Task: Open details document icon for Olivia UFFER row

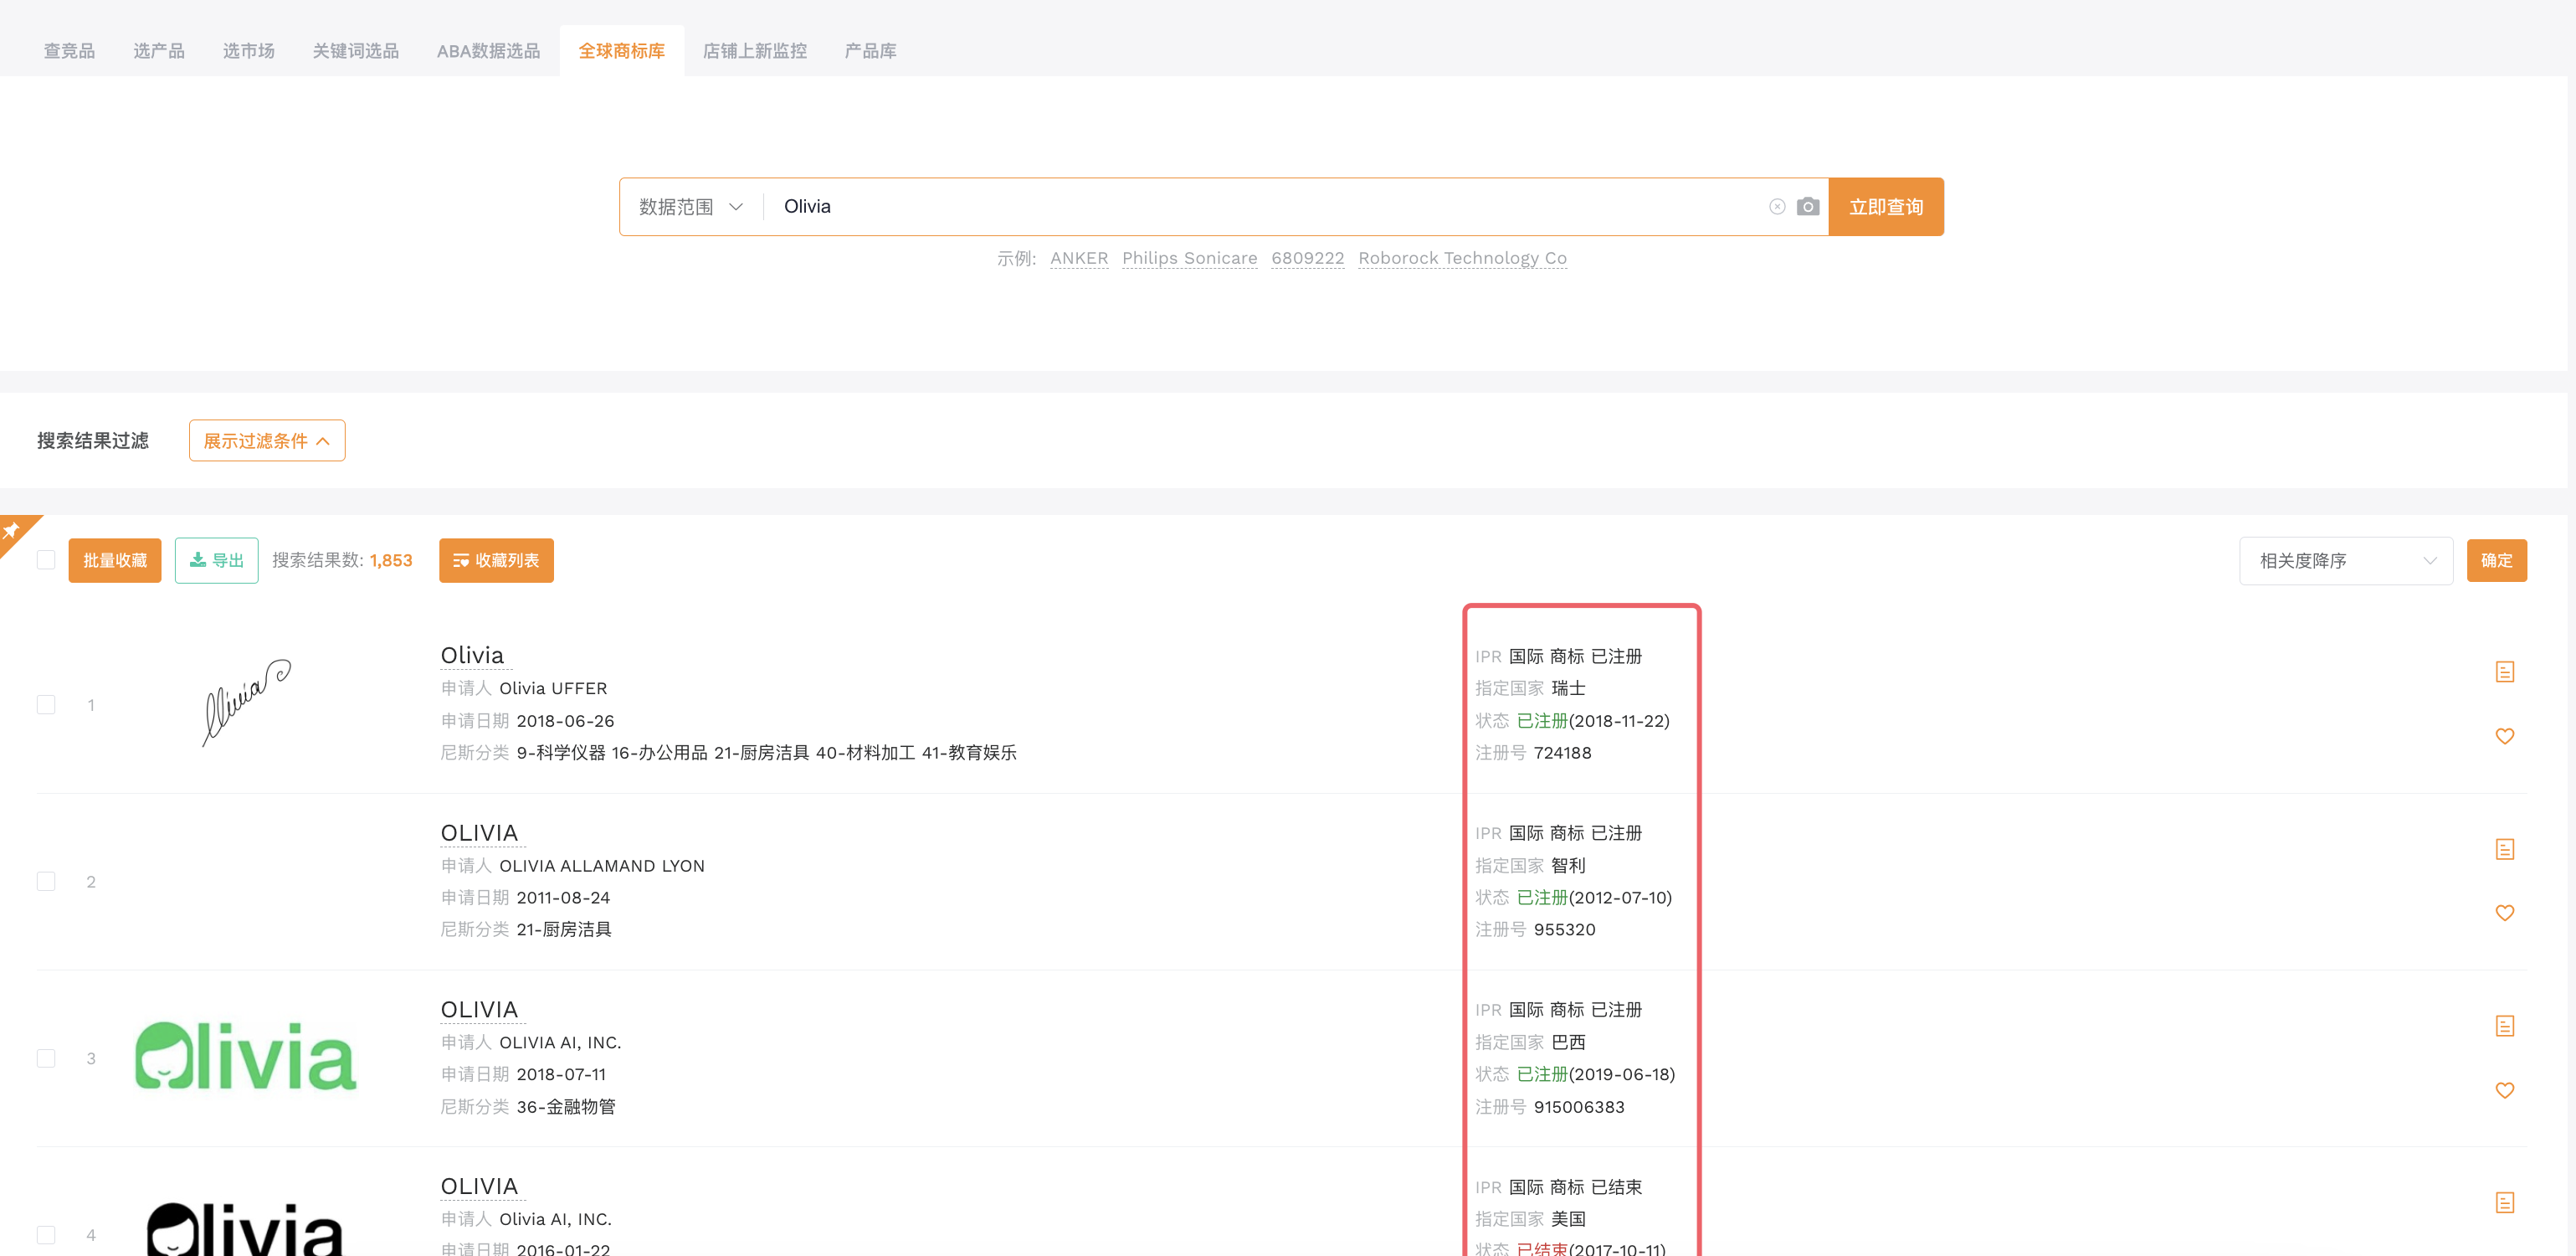Action: tap(2504, 672)
